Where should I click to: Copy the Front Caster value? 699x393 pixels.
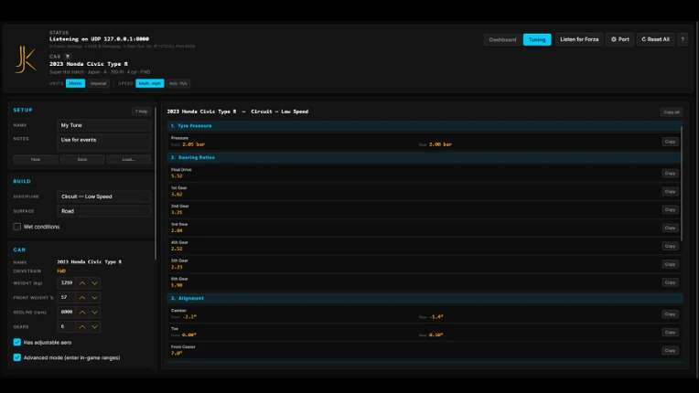(x=670, y=351)
